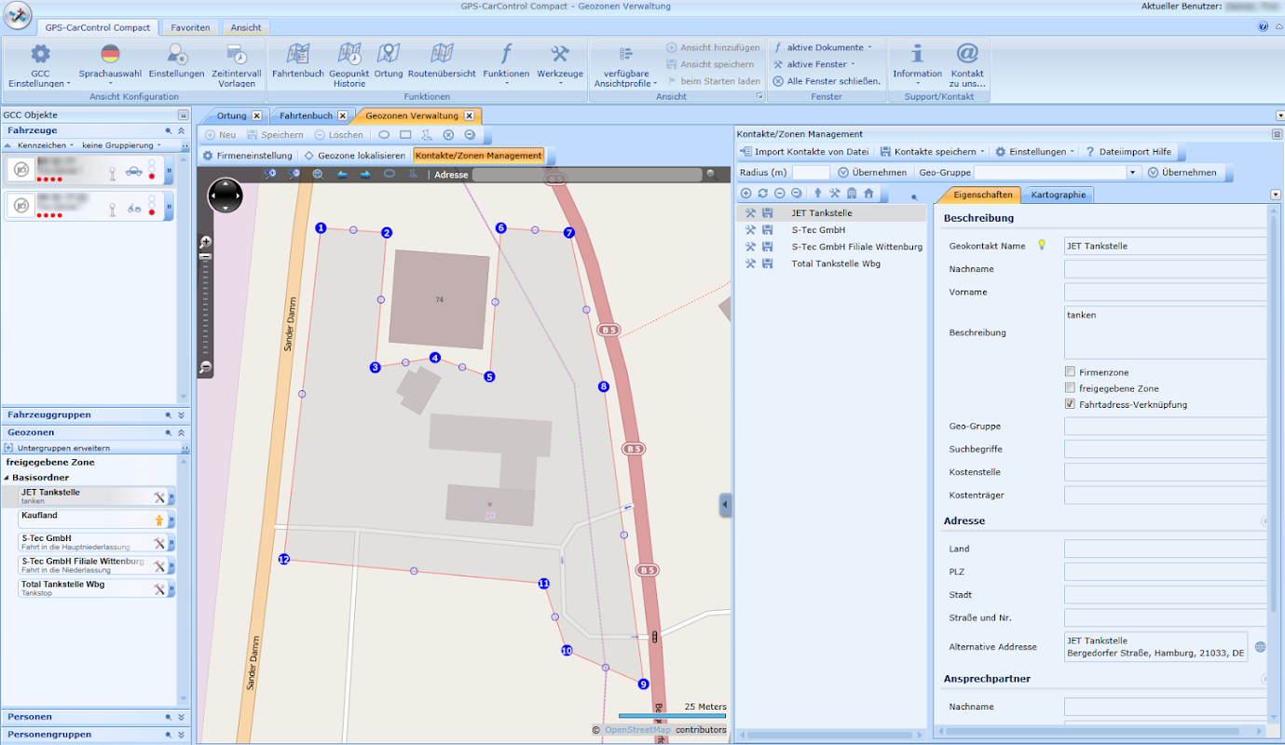The width and height of the screenshot is (1285, 745).
Task: Click the Geokontakt Name input field
Action: click(1165, 247)
